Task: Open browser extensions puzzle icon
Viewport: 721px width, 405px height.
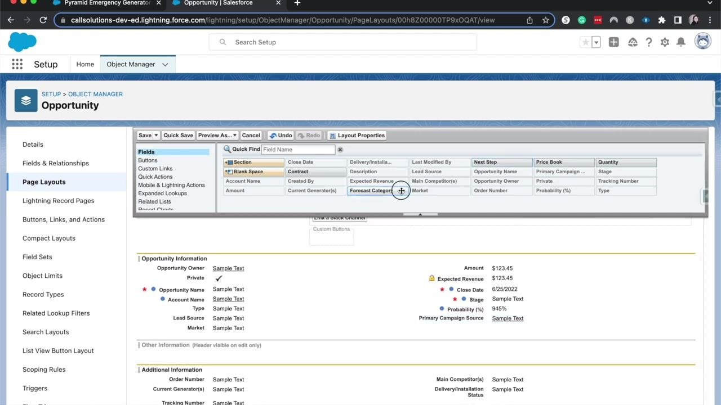Action: click(x=662, y=20)
